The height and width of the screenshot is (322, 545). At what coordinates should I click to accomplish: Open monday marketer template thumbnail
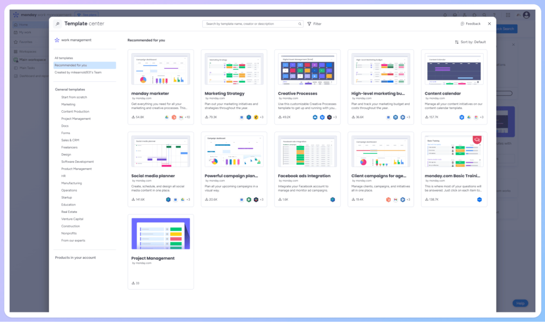(161, 69)
